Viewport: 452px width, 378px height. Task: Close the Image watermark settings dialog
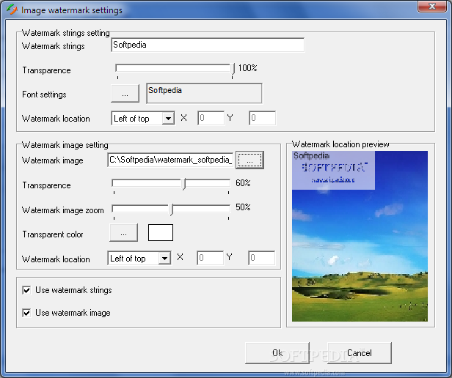[431, 7]
